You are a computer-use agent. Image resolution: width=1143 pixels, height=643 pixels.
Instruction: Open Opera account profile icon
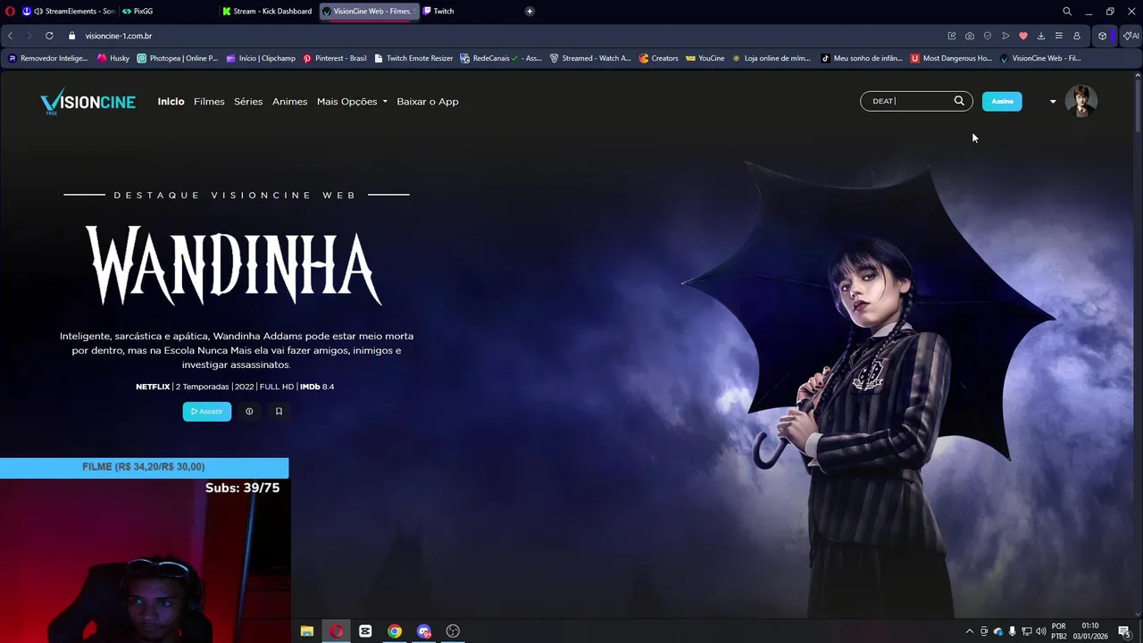tap(1077, 36)
